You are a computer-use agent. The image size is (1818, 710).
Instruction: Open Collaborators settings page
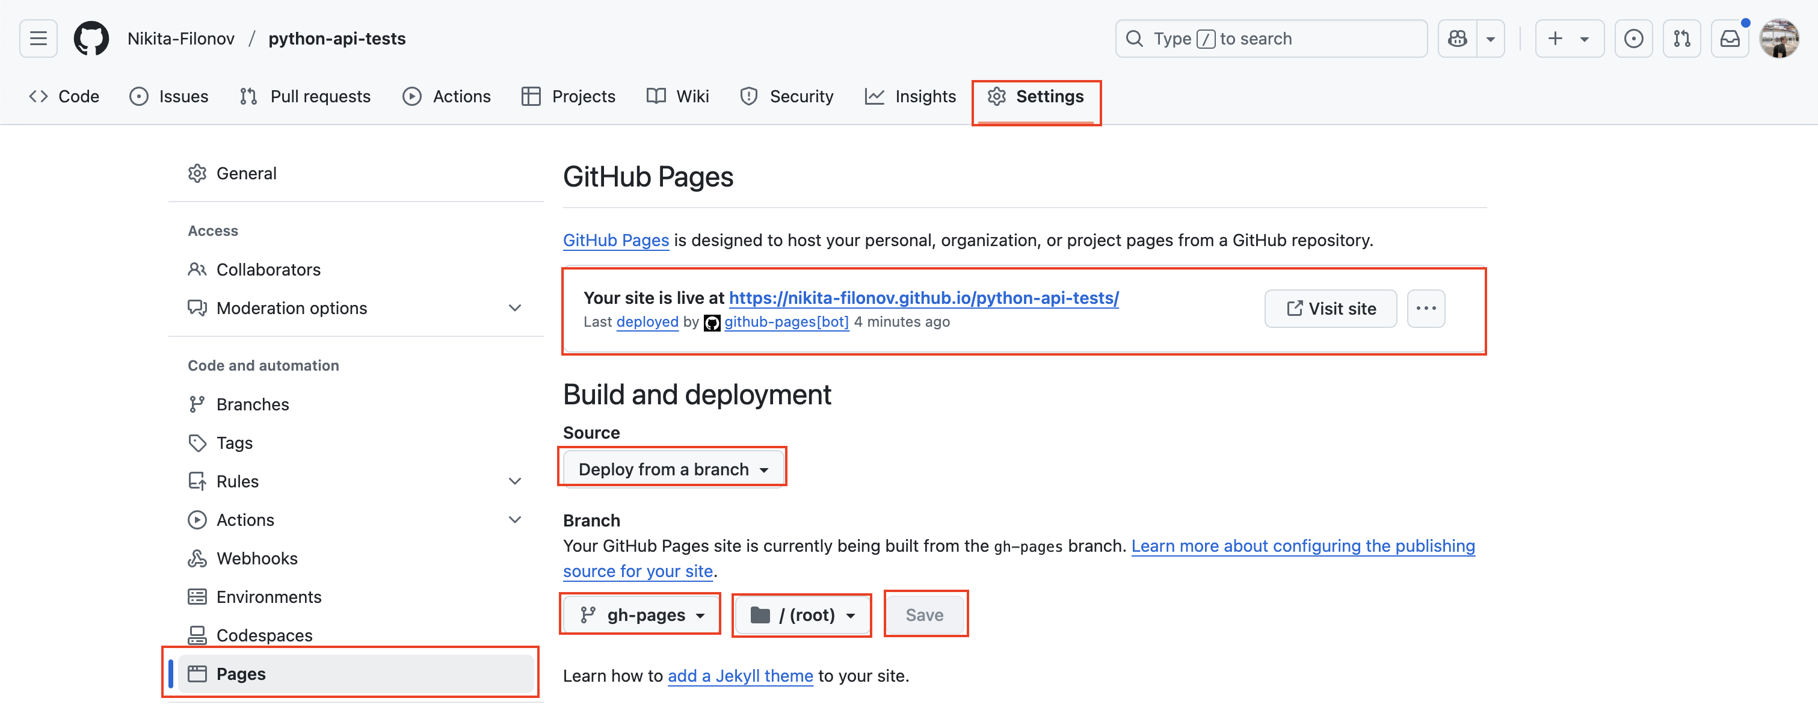[x=356, y=269]
